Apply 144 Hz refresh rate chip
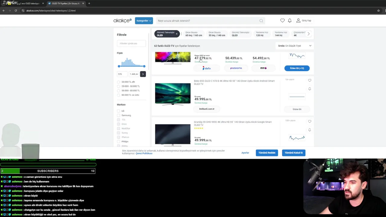This screenshot has height=217, width=386. click(281, 34)
